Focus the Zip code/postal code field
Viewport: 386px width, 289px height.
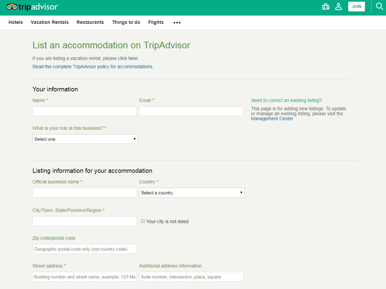pyautogui.click(x=85, y=249)
